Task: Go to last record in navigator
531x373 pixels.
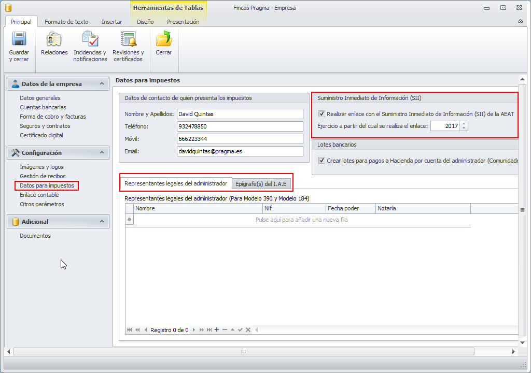Action: point(209,329)
